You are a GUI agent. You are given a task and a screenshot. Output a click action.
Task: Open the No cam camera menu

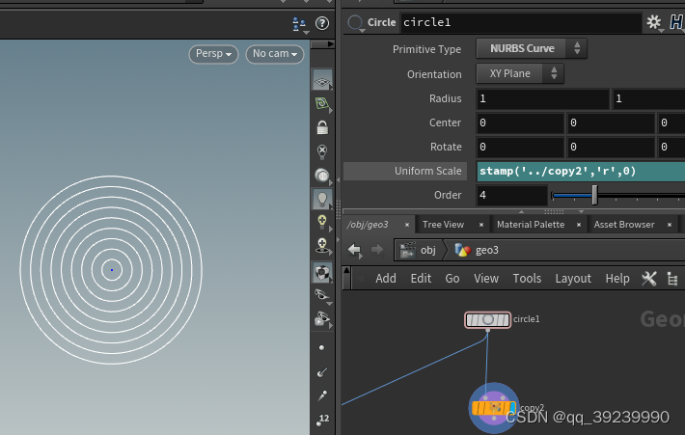[x=275, y=54]
